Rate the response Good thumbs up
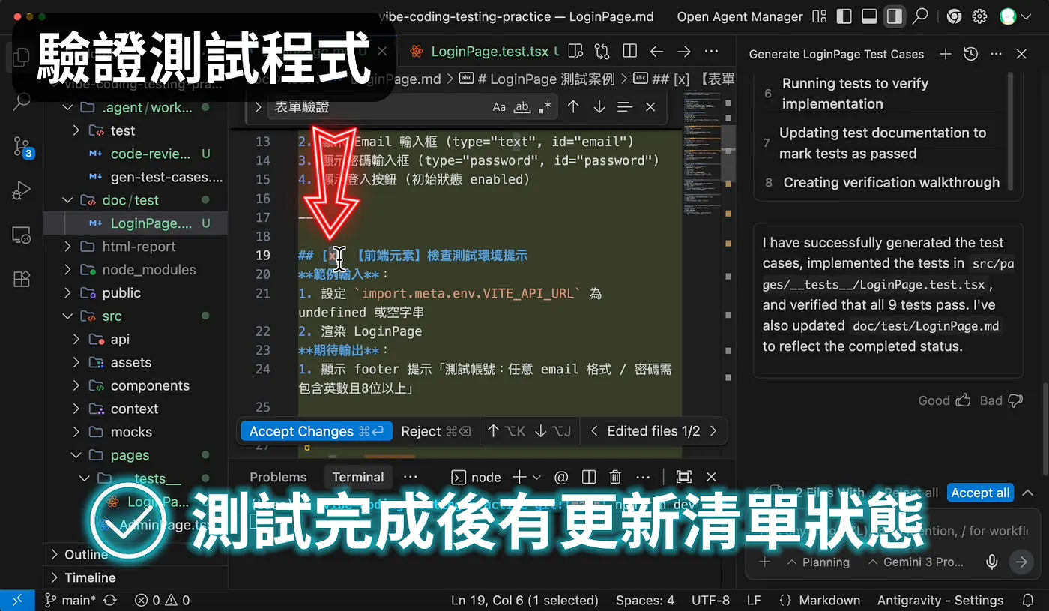 (x=944, y=400)
